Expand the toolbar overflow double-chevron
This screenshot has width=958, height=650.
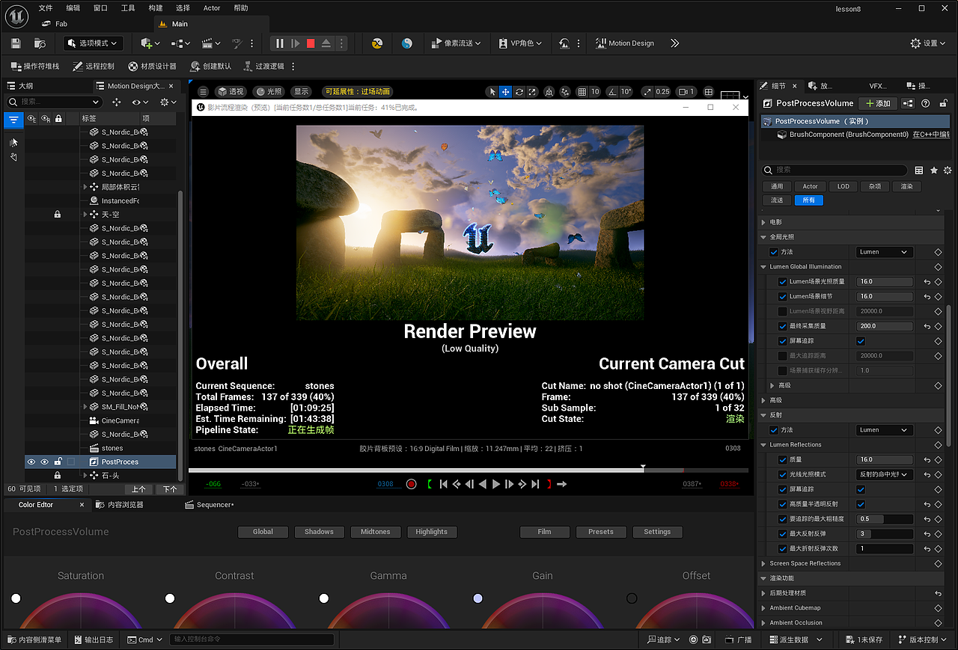click(x=674, y=43)
